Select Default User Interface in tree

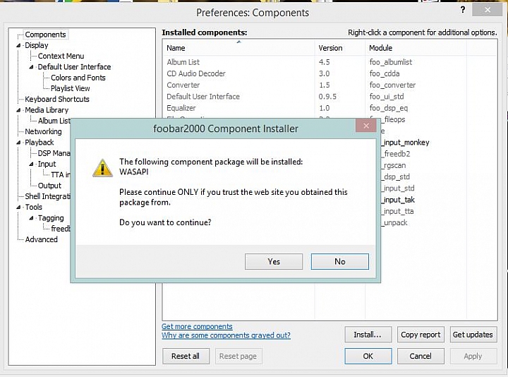(74, 67)
